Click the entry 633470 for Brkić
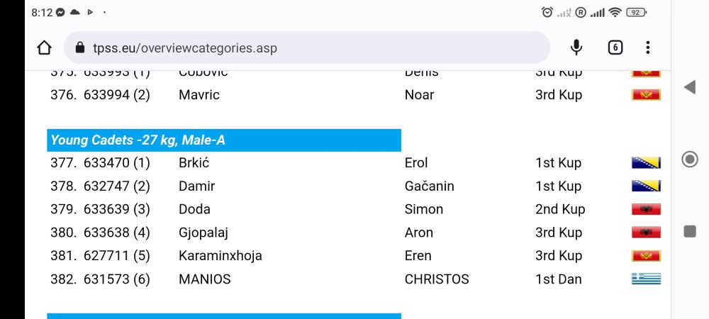 [x=106, y=163]
